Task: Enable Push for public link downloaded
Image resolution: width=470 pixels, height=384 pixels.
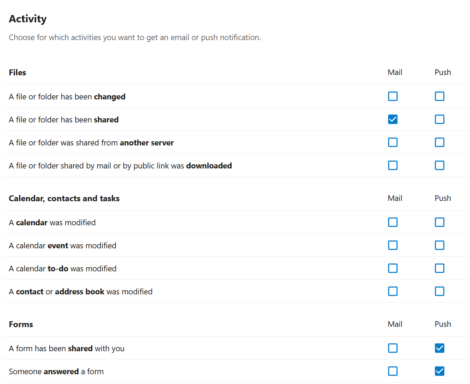Action: (440, 165)
